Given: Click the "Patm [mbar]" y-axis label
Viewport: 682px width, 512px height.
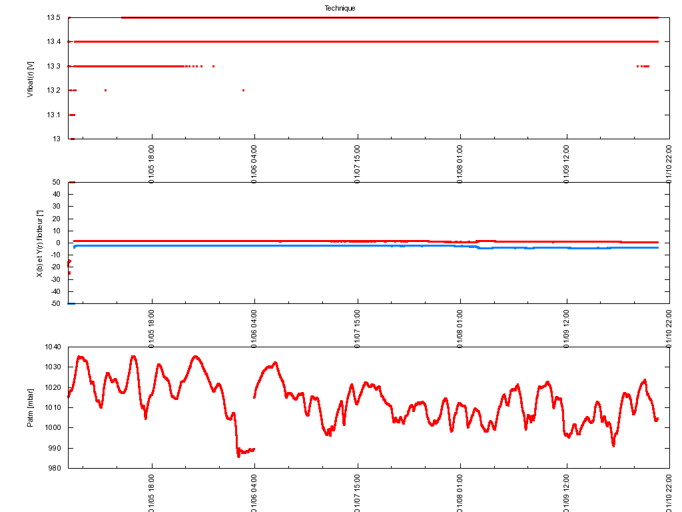Looking at the screenshot, I should tap(30, 407).
